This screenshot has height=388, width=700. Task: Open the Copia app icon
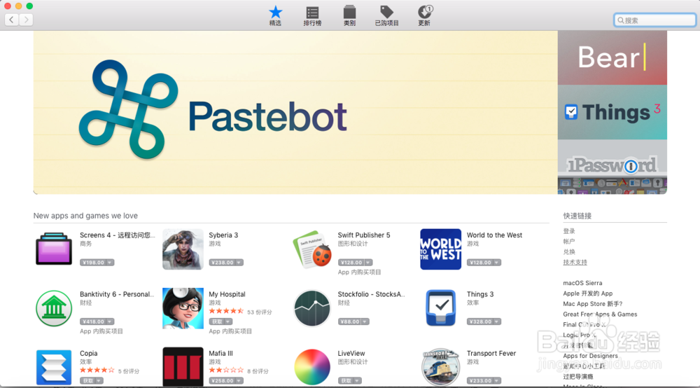(54, 368)
